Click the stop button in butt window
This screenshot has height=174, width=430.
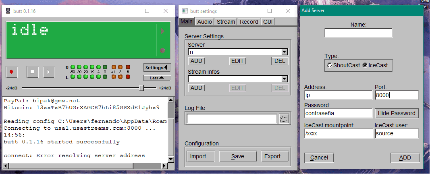click(x=32, y=72)
